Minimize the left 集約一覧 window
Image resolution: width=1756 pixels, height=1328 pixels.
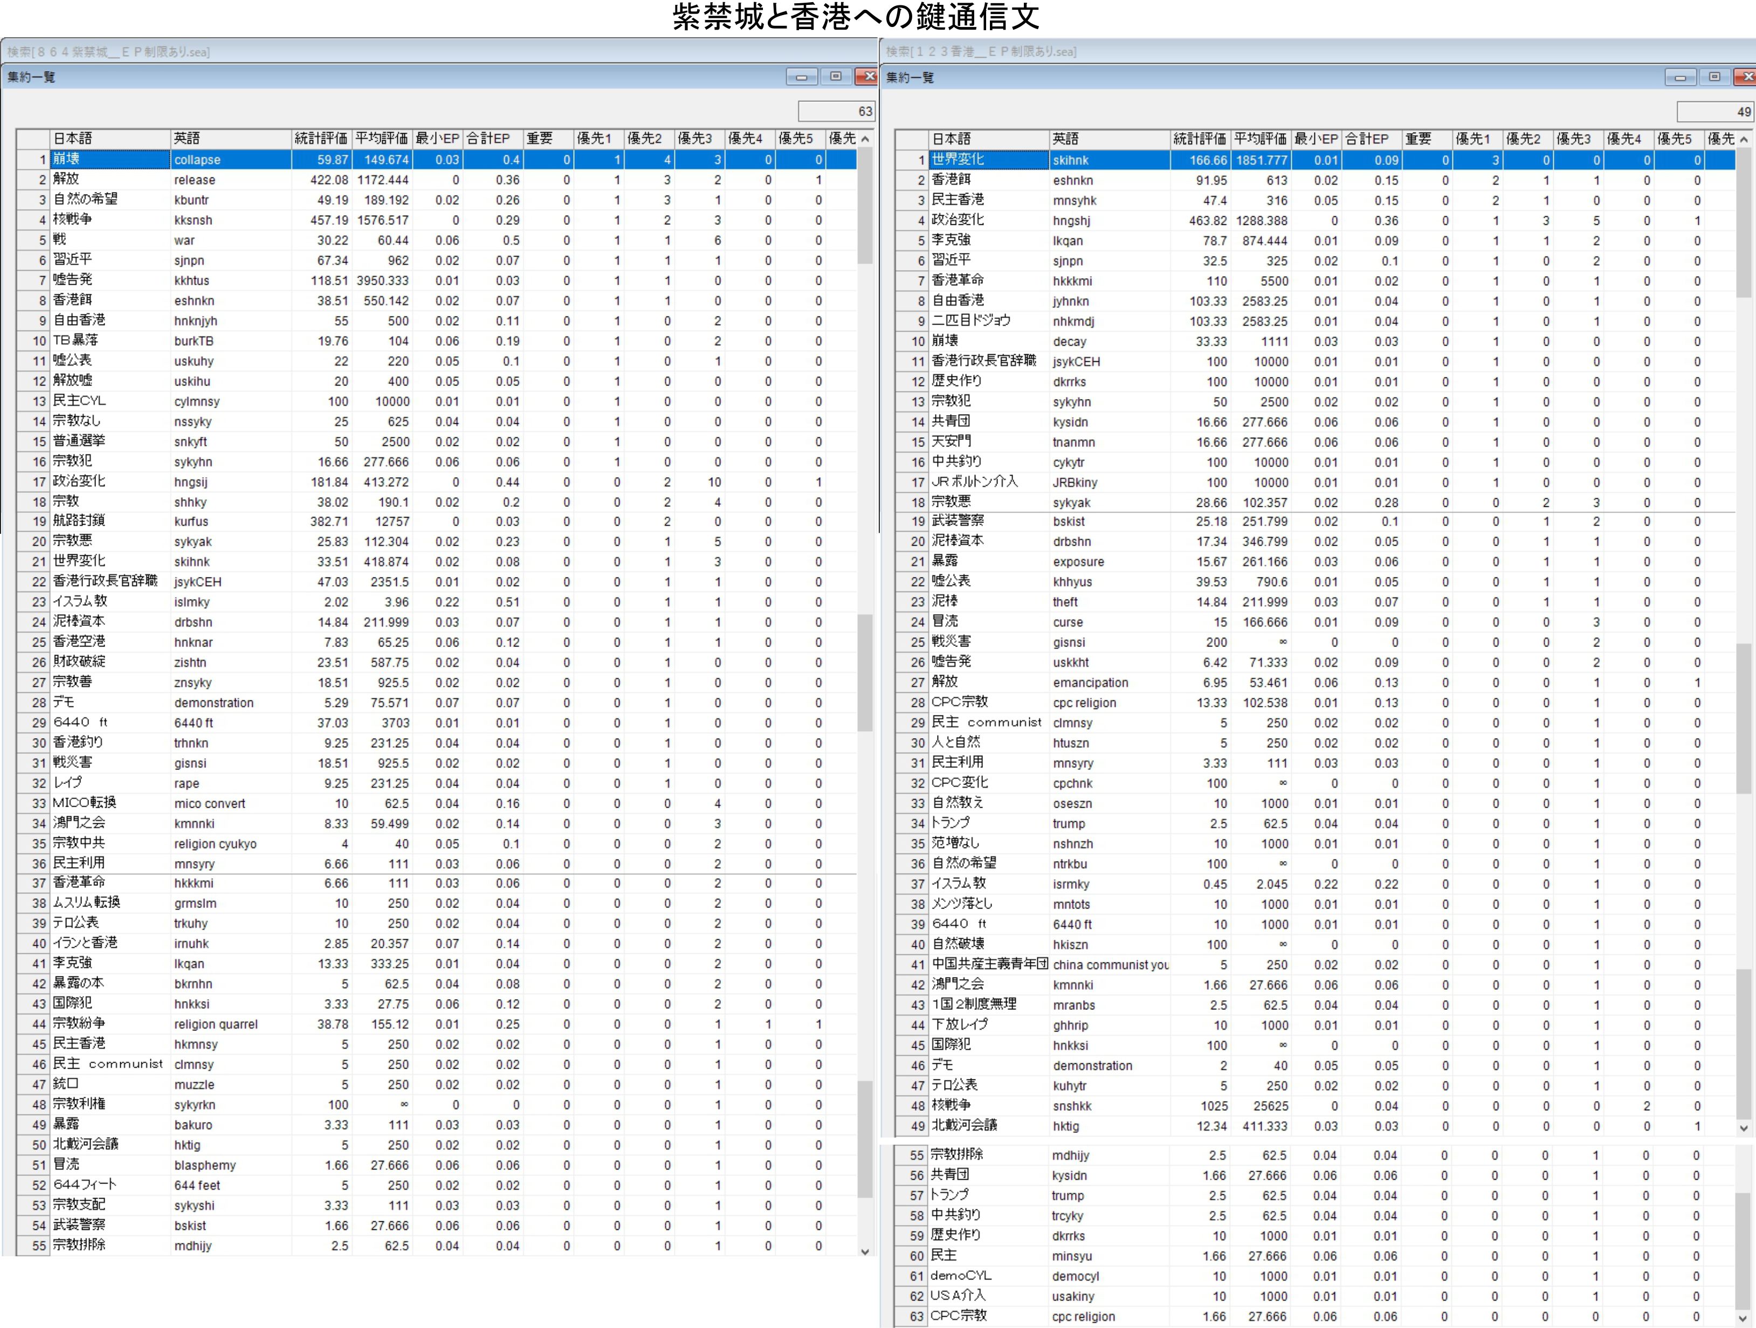pos(801,77)
